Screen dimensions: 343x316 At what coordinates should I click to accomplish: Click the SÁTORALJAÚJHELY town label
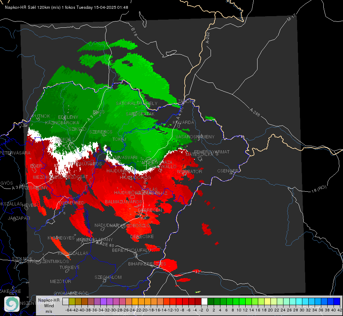pyautogui.click(x=137, y=103)
